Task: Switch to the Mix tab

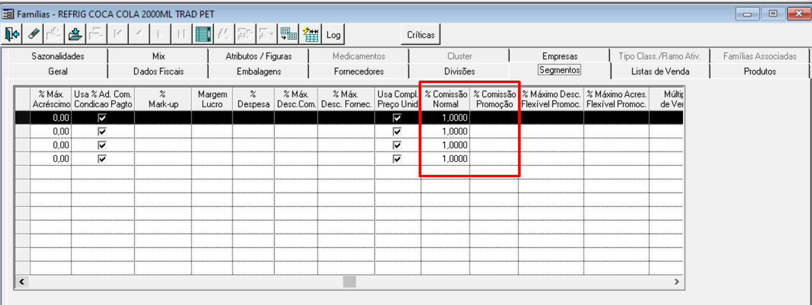Action: point(159,56)
